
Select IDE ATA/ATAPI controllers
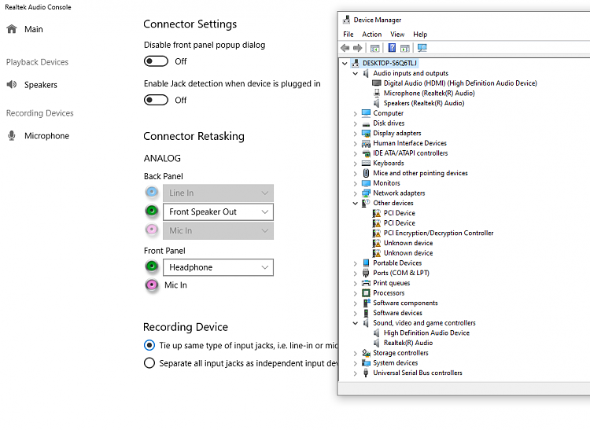click(410, 153)
